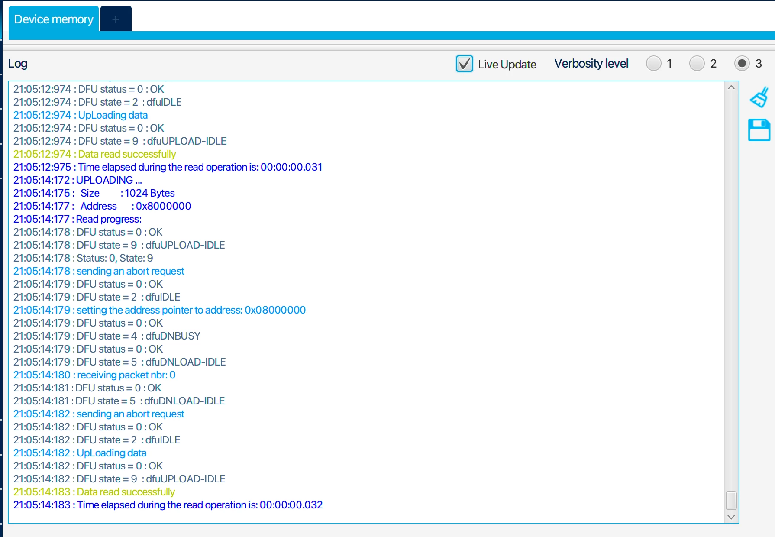The image size is (775, 537).
Task: Set verbosity level to 2
Action: [697, 64]
